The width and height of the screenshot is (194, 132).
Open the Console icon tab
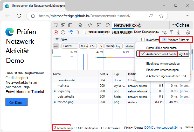[x=99, y=25]
